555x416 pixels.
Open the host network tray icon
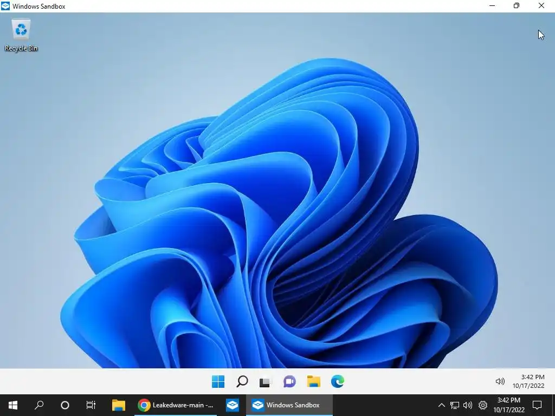455,405
